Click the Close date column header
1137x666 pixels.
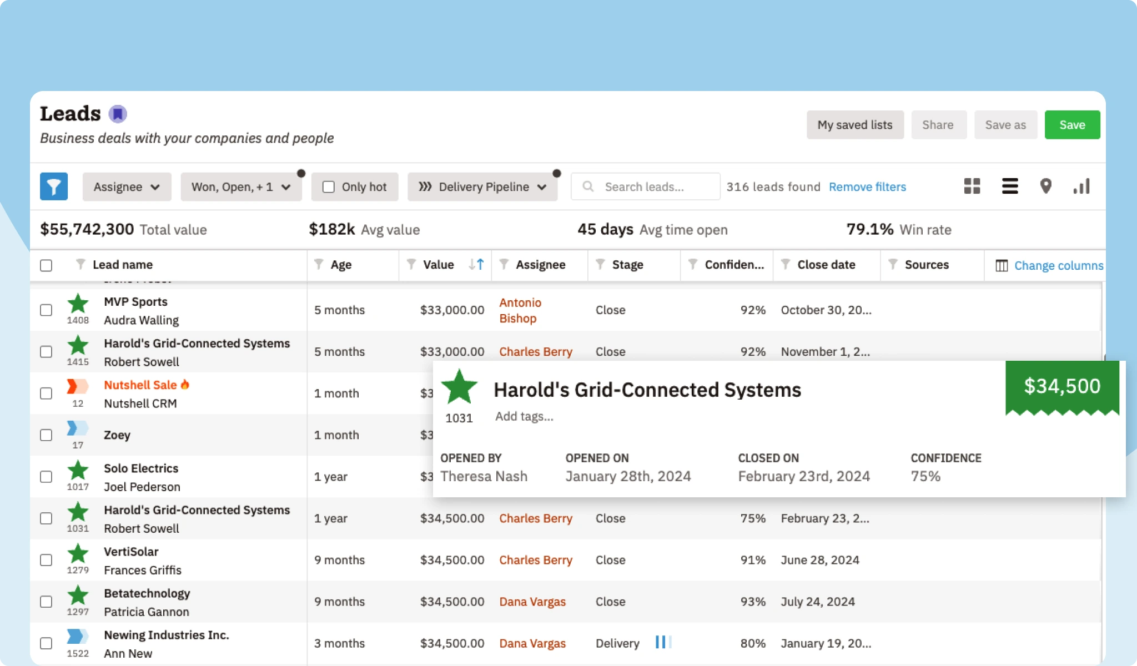pyautogui.click(x=826, y=265)
